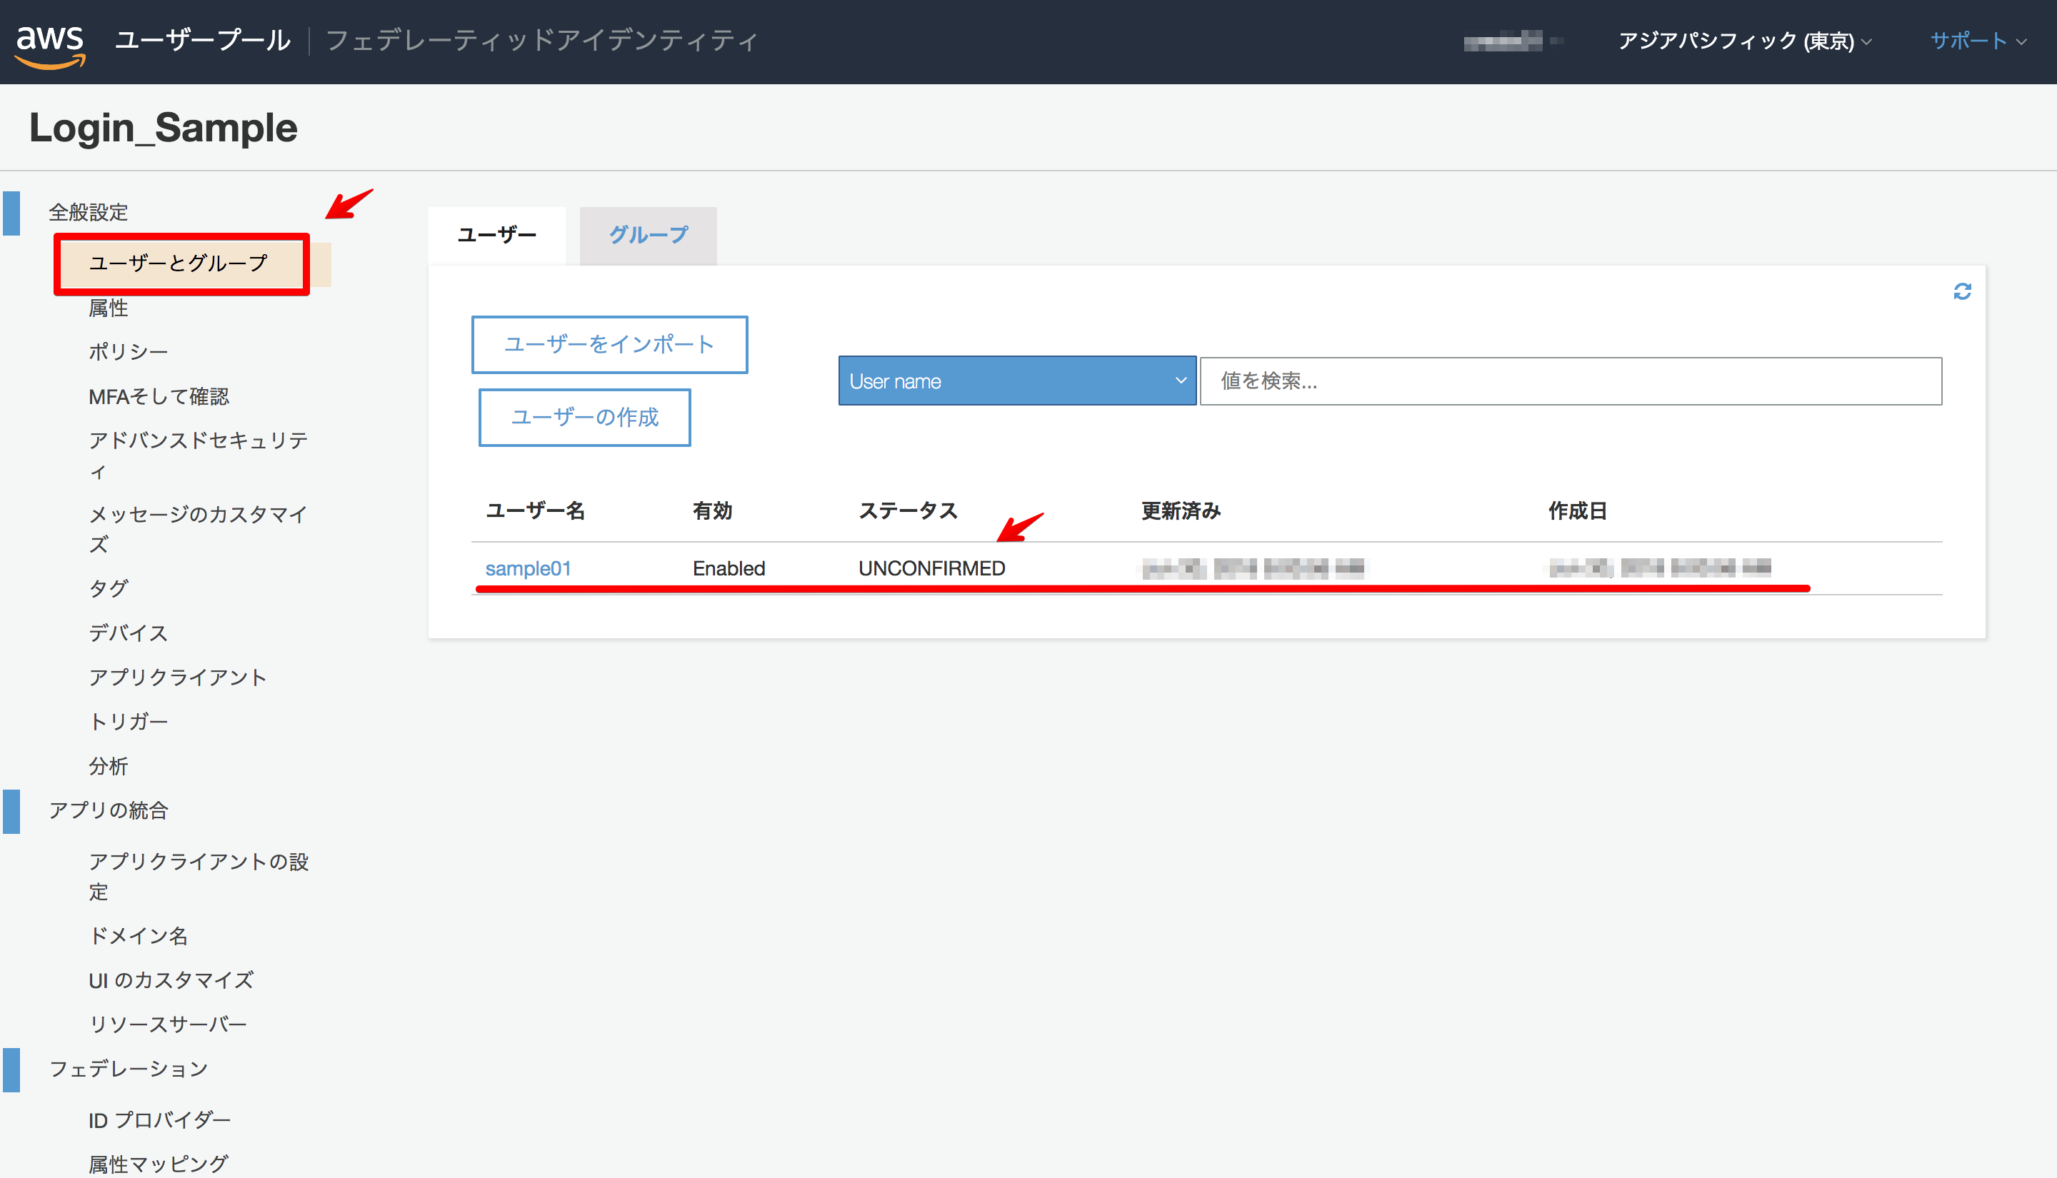Image resolution: width=2057 pixels, height=1178 pixels.
Task: Select フェデレーション section in sidebar
Action: (129, 1069)
